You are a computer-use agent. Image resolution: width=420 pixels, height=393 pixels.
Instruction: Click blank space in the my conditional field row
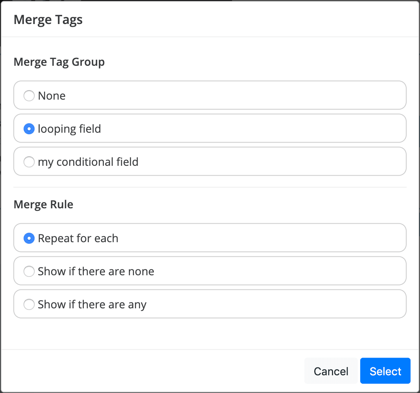point(275,162)
